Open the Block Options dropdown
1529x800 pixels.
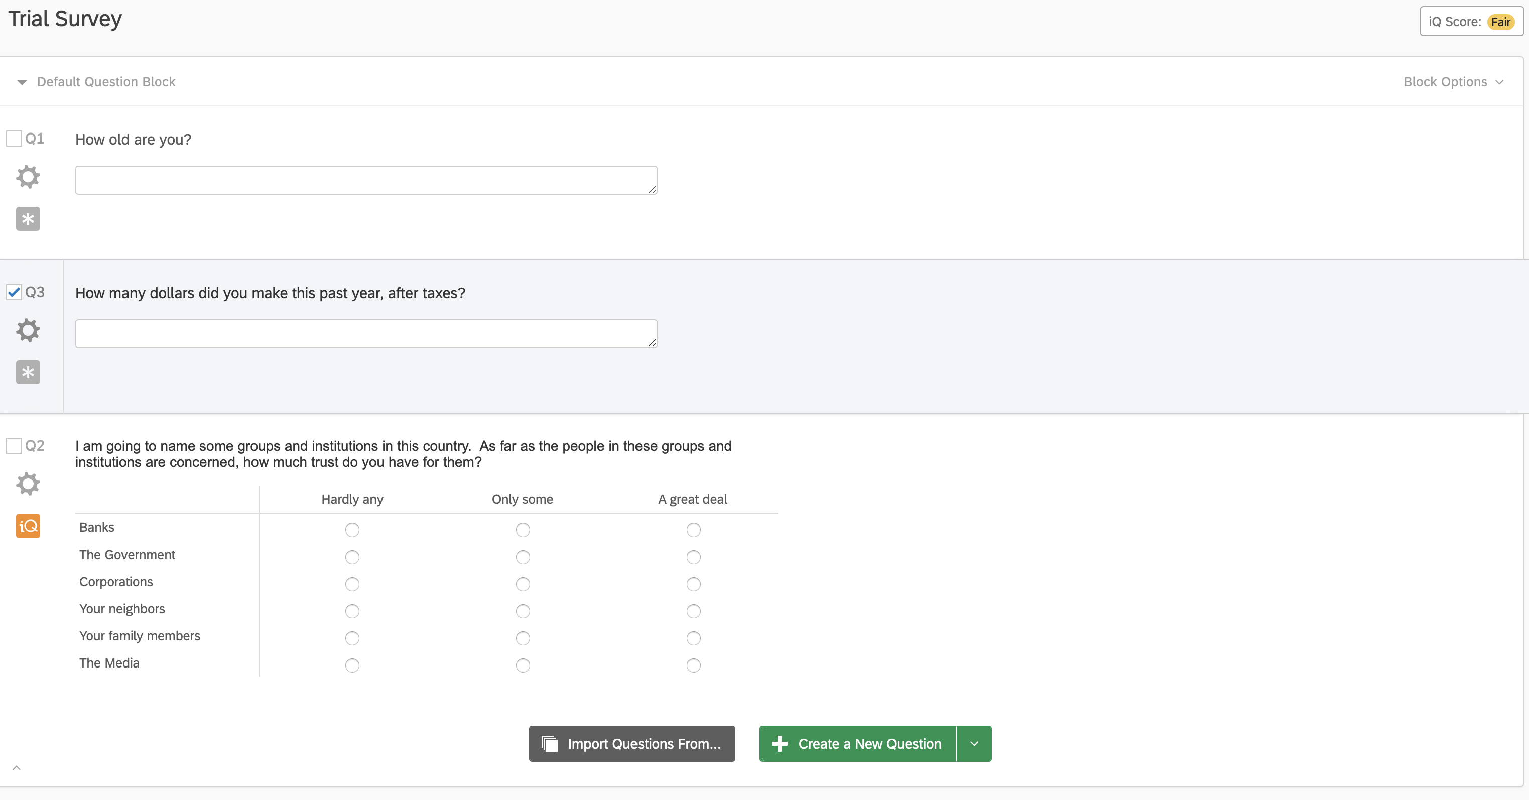click(1452, 82)
